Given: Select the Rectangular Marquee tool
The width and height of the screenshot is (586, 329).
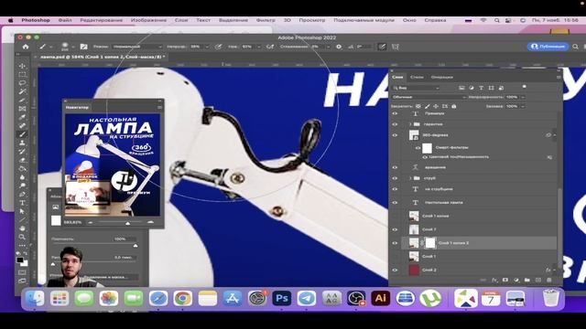Looking at the screenshot, I should [22, 75].
